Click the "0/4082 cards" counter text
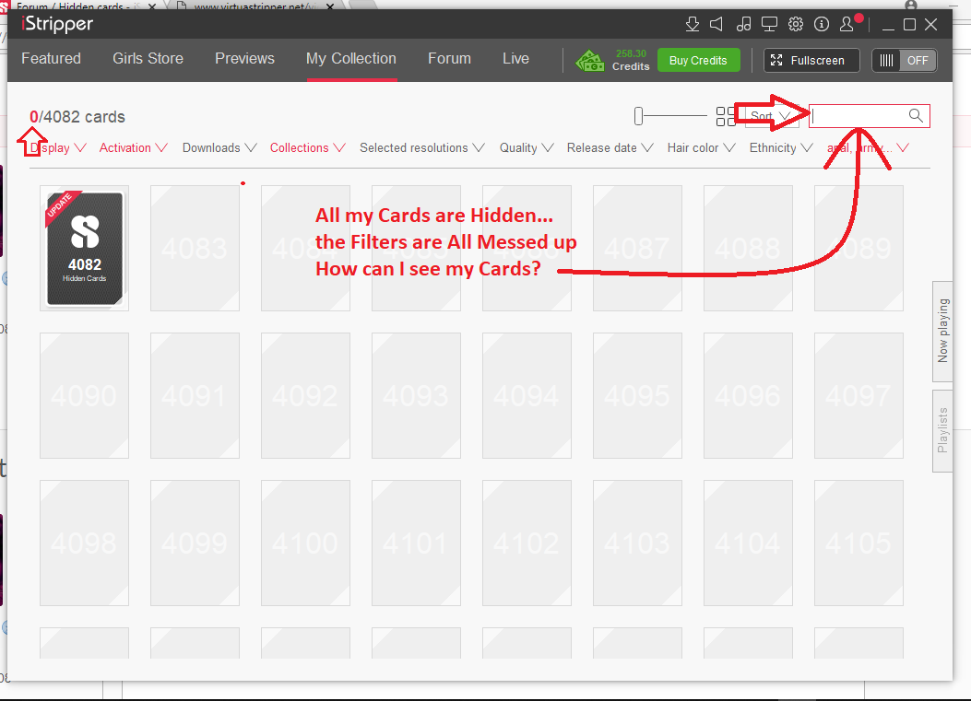The height and width of the screenshot is (701, 971). [77, 117]
